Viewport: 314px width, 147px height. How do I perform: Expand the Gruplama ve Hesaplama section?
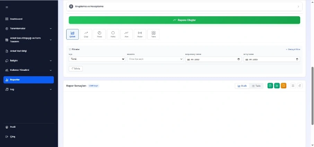pos(185,6)
